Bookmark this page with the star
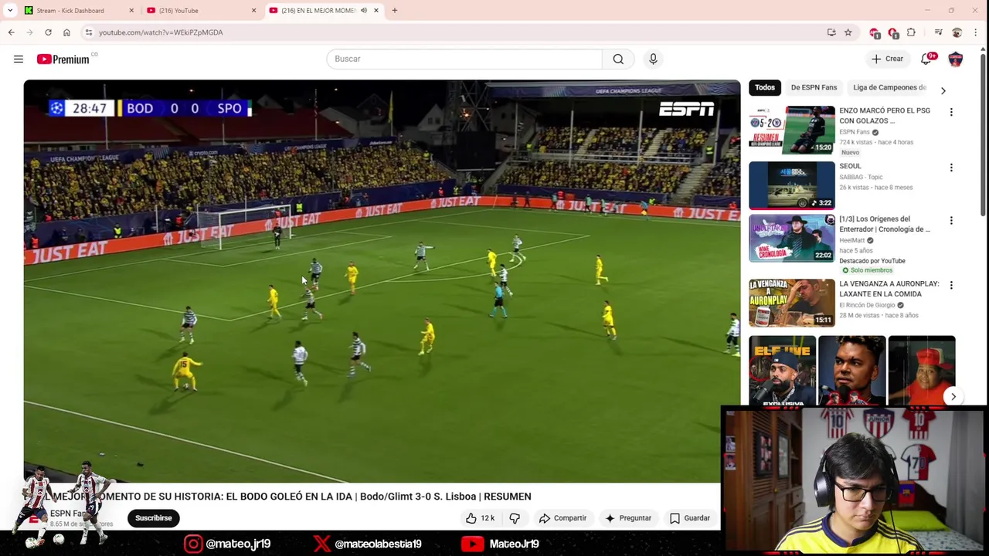Screen dimensions: 989x556 [x=848, y=32]
